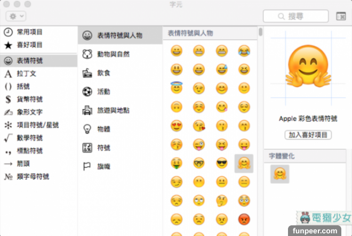Screen dimensions: 352x236
Task: Select 常用項目 in the sidebar
Action: click(30, 32)
